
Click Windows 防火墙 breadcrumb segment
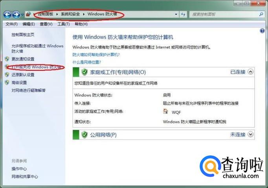coord(102,14)
